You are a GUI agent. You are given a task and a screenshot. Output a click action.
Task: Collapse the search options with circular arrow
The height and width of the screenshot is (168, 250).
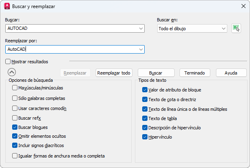click(12, 73)
